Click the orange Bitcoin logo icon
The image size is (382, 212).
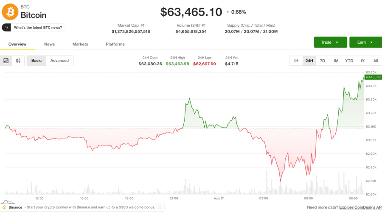click(10, 12)
